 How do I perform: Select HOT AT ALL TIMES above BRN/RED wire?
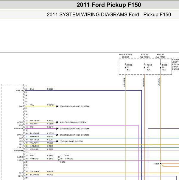coord(144,56)
